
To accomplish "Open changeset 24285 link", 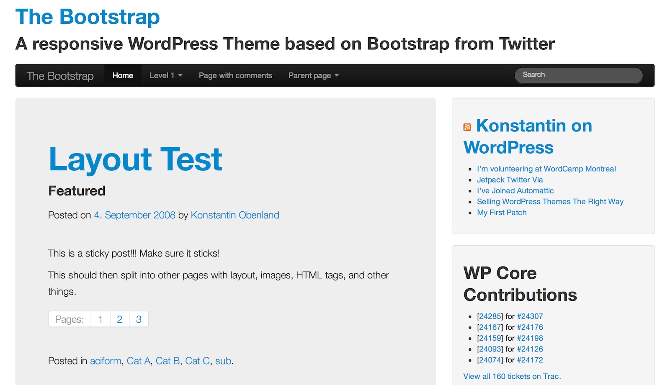I will coord(490,316).
